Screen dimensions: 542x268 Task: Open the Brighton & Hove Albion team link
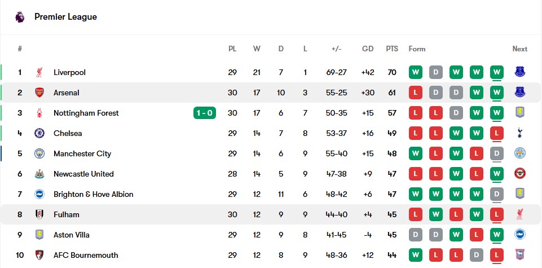click(x=93, y=194)
